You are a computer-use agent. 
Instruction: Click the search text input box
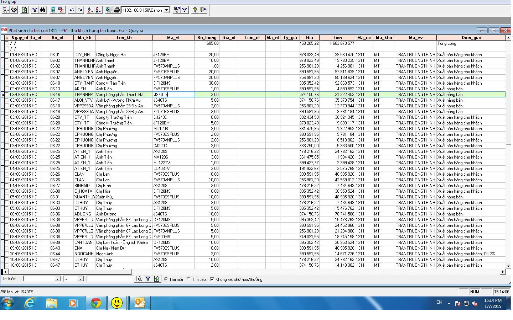[x=110, y=279]
